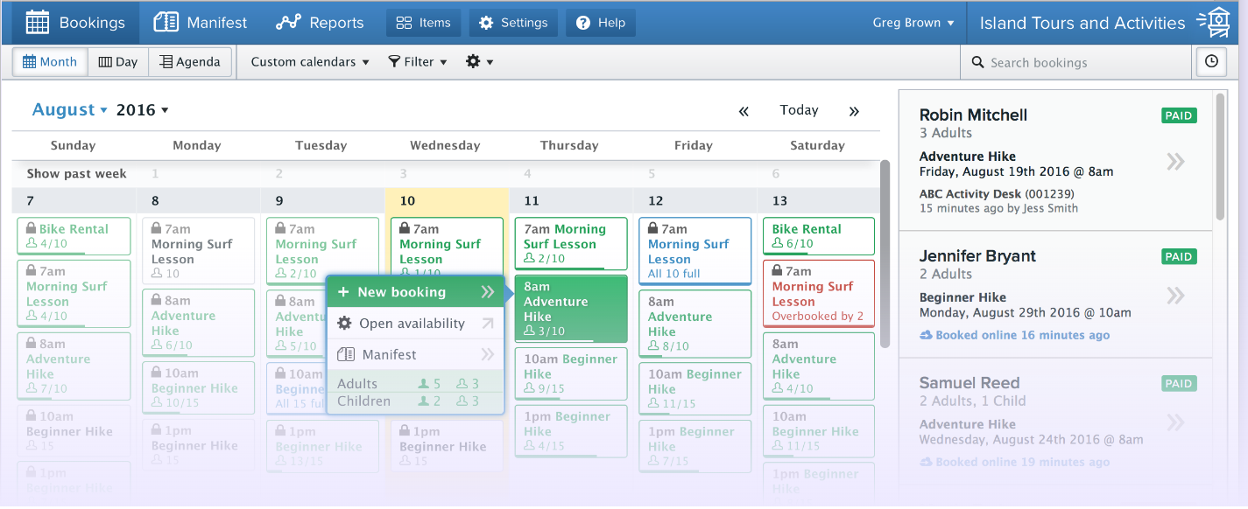Image resolution: width=1248 pixels, height=509 pixels.
Task: Open the Manifest book icon in top bar
Action: tap(166, 23)
